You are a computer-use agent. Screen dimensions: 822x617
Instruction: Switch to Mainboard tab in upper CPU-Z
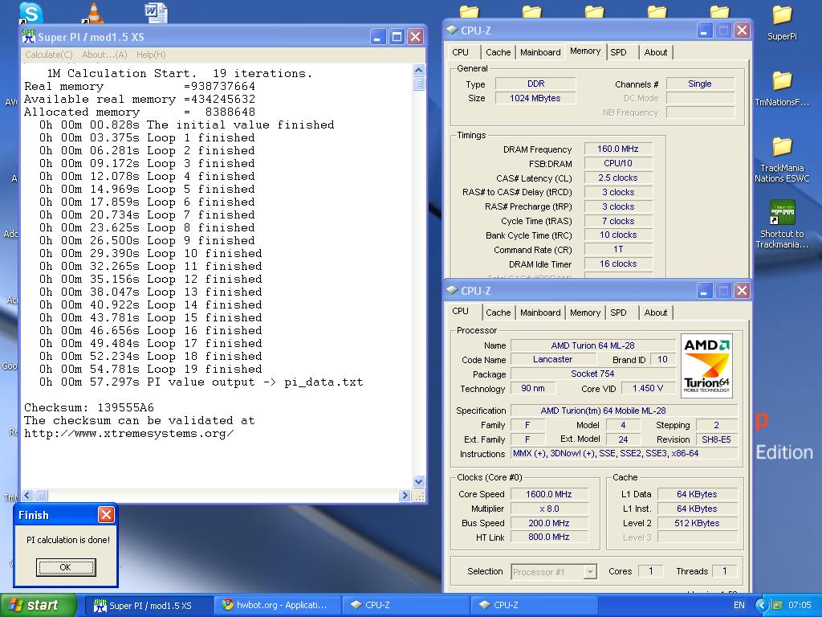click(540, 52)
